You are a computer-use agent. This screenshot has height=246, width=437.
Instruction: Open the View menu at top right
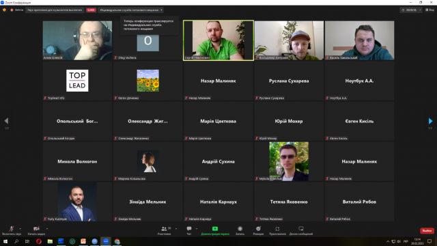pyautogui.click(x=429, y=10)
